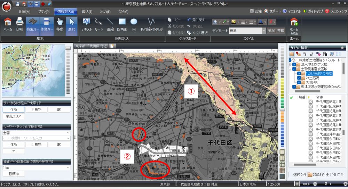The width and height of the screenshot is (348, 189).
Task: Select the ルート route drawing tool
Action: [98, 24]
